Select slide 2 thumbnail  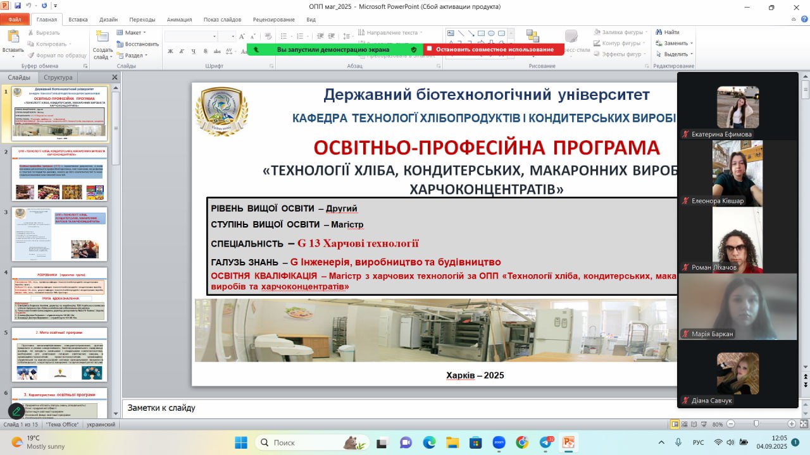pyautogui.click(x=59, y=174)
